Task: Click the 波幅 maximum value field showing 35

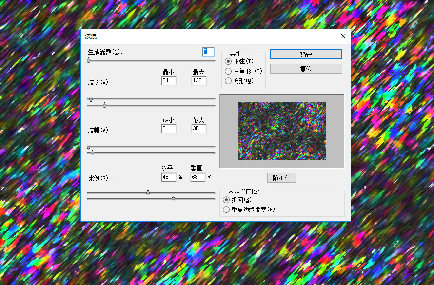Action: [x=198, y=128]
